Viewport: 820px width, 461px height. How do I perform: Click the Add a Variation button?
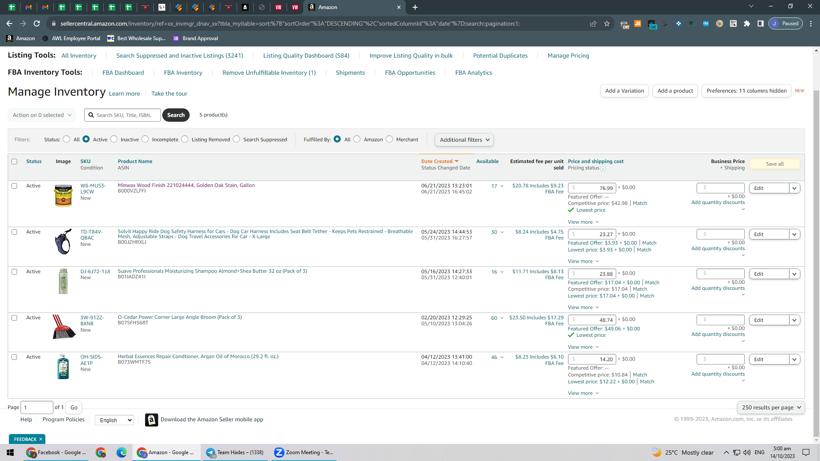point(624,91)
